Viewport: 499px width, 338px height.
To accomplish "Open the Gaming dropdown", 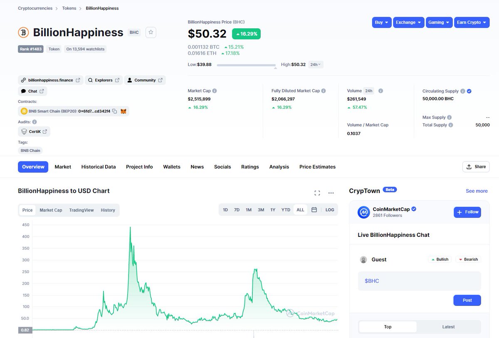I will coord(439,22).
